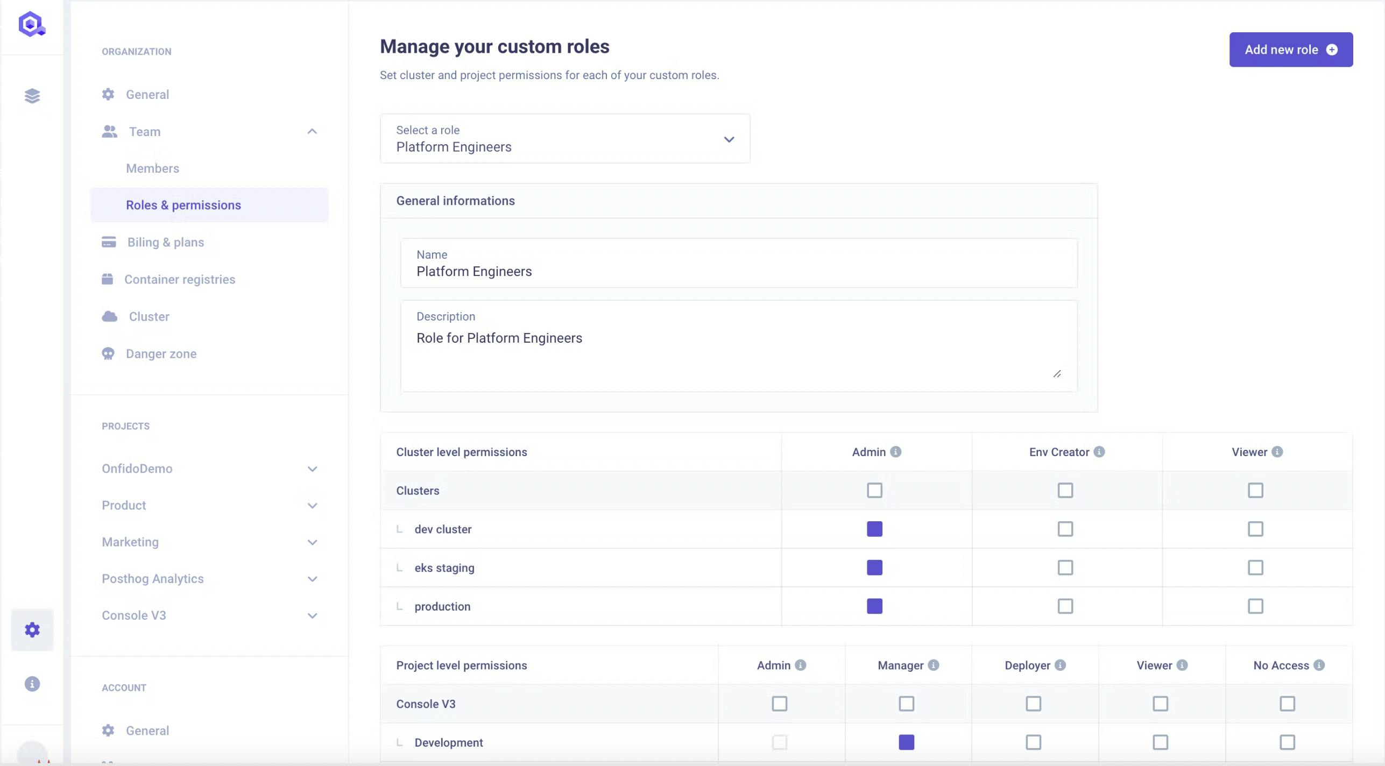1385x766 pixels.
Task: Click the billing credit card icon
Action: click(109, 242)
